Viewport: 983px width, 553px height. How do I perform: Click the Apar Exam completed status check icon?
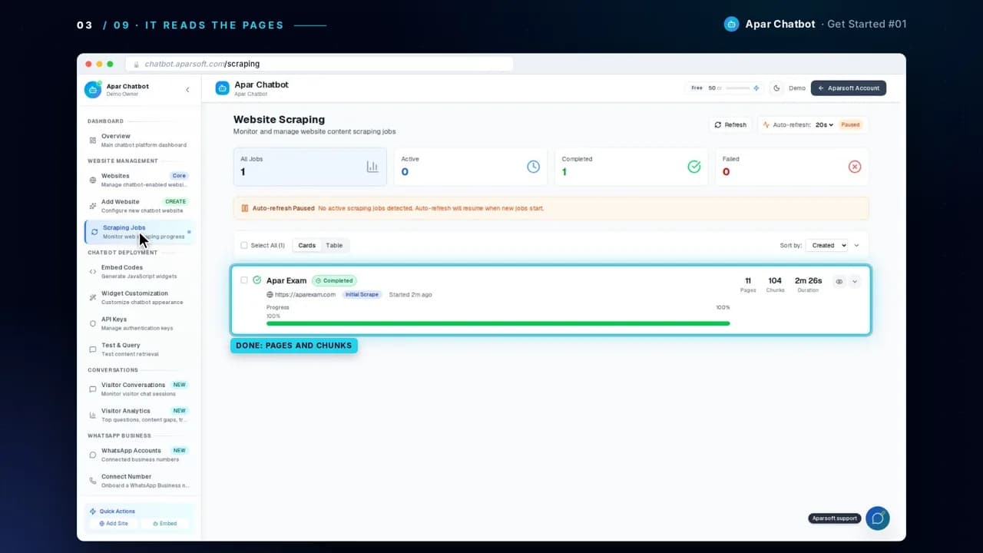[257, 280]
